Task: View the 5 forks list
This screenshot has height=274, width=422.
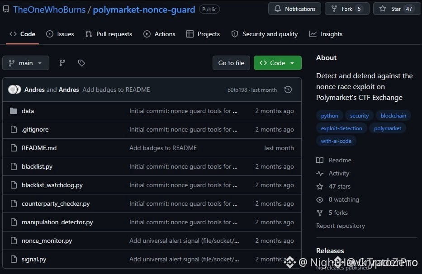Action: (x=332, y=213)
